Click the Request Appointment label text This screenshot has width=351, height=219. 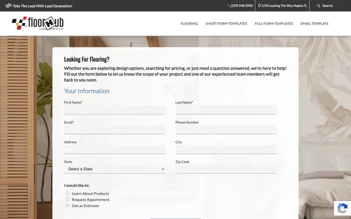91,200
